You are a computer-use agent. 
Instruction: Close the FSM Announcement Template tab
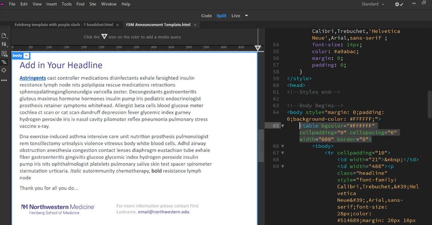tap(195, 25)
